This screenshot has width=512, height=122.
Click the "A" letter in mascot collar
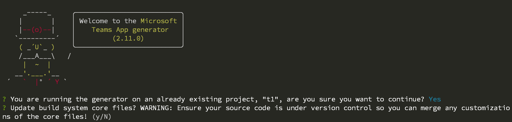point(37,56)
